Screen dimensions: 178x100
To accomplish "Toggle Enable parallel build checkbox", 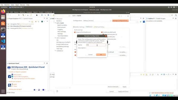I will (102, 32).
